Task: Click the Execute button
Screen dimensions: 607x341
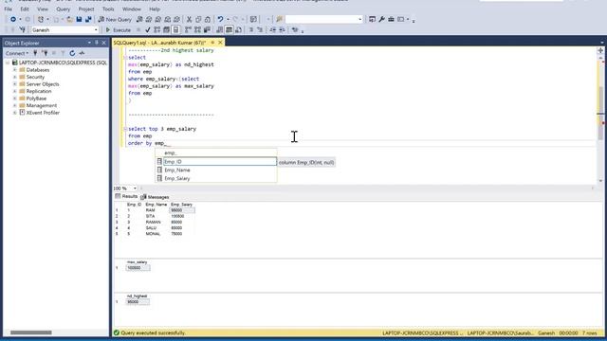Action: [118, 29]
